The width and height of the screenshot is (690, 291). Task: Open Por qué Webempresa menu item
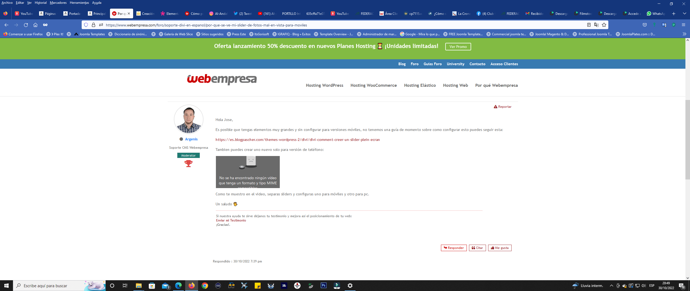pos(496,85)
